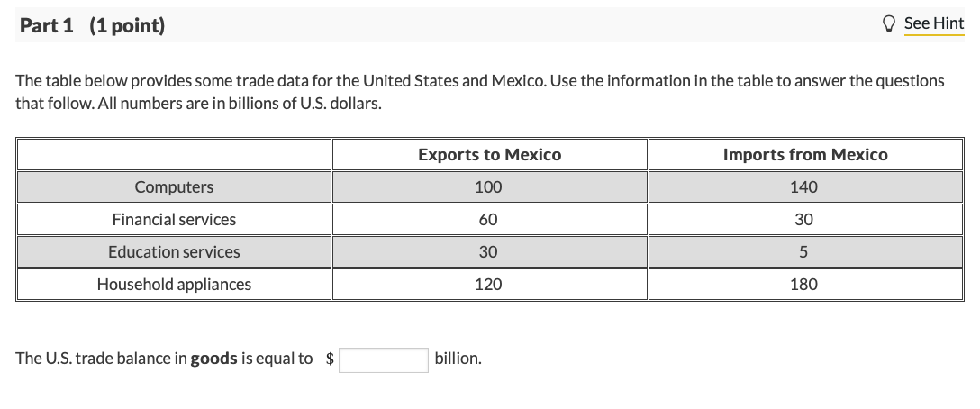Viewport: 980px width, 409px height.
Task: Click the Education services exports value 30
Action: (x=488, y=252)
